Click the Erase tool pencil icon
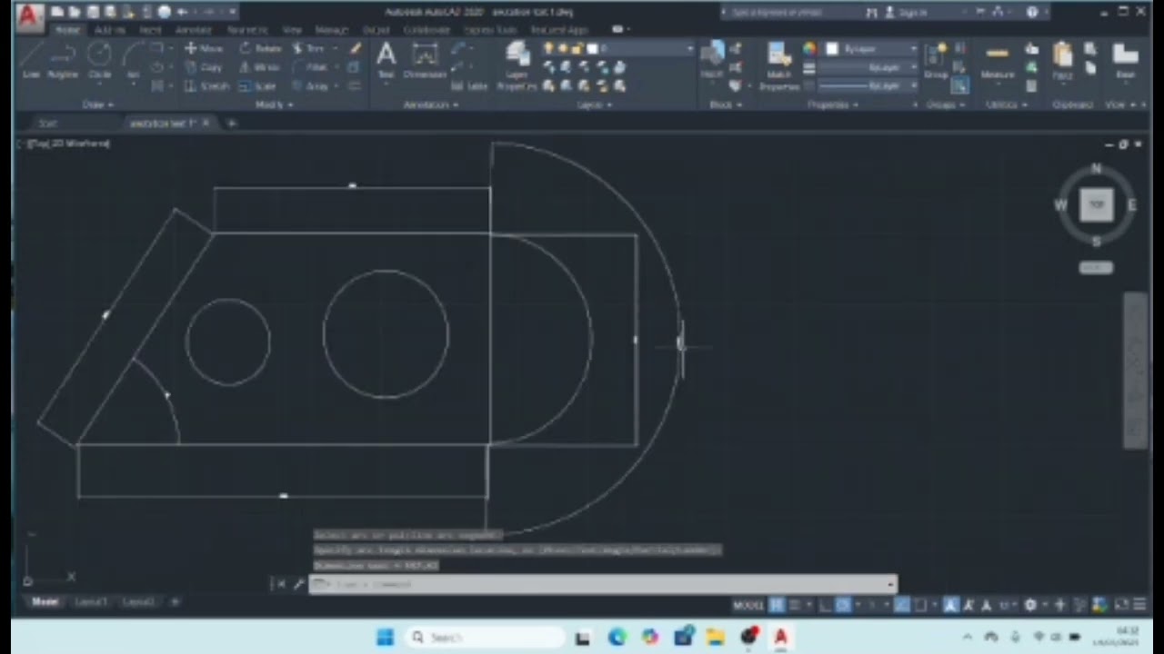Viewport: 1164px width, 654px height. point(355,48)
